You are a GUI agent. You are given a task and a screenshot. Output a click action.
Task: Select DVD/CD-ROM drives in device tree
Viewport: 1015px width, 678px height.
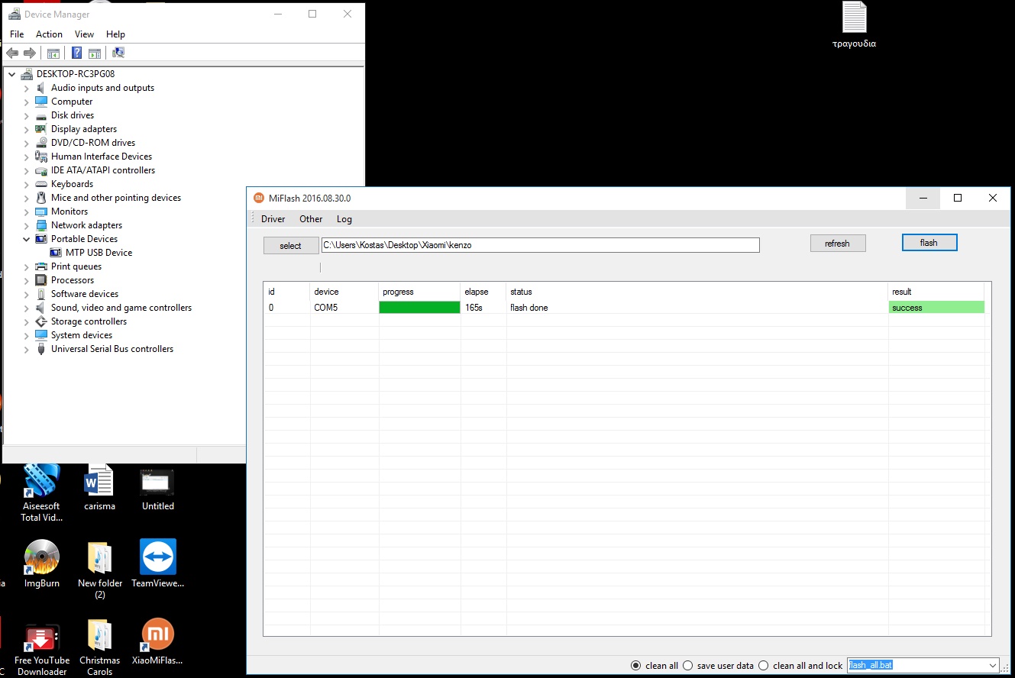click(x=93, y=143)
